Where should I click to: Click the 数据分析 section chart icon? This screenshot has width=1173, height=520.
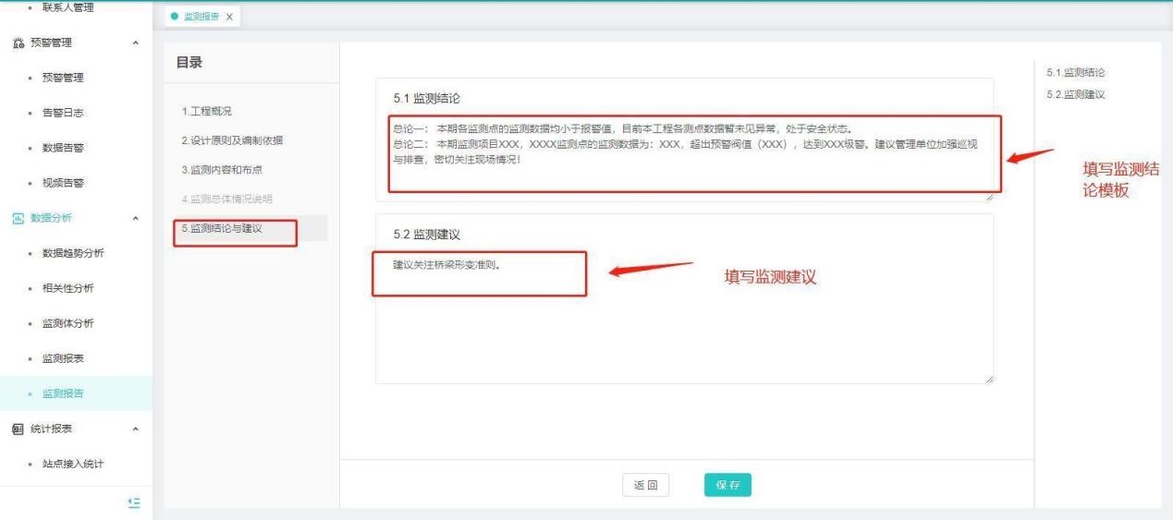[x=18, y=218]
